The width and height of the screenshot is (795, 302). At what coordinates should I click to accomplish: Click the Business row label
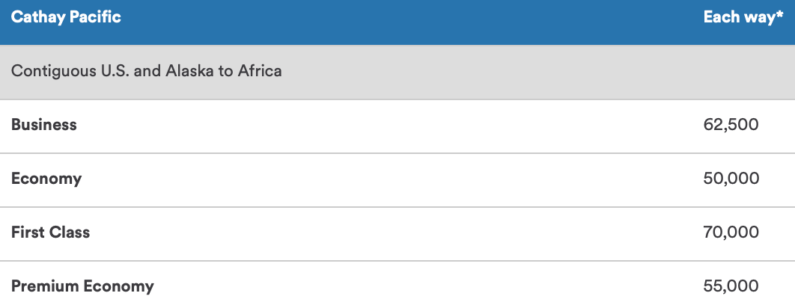tap(44, 125)
